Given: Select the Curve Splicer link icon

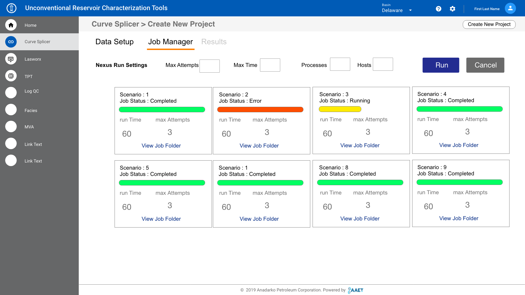Looking at the screenshot, I should pos(11,42).
